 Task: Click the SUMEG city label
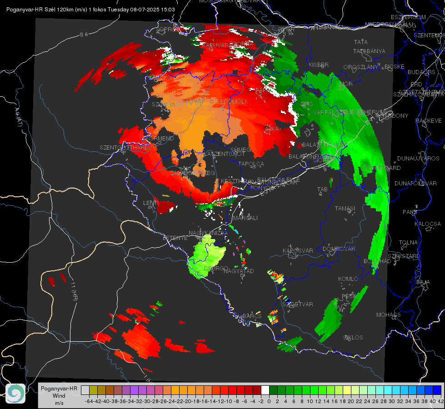click(240, 150)
